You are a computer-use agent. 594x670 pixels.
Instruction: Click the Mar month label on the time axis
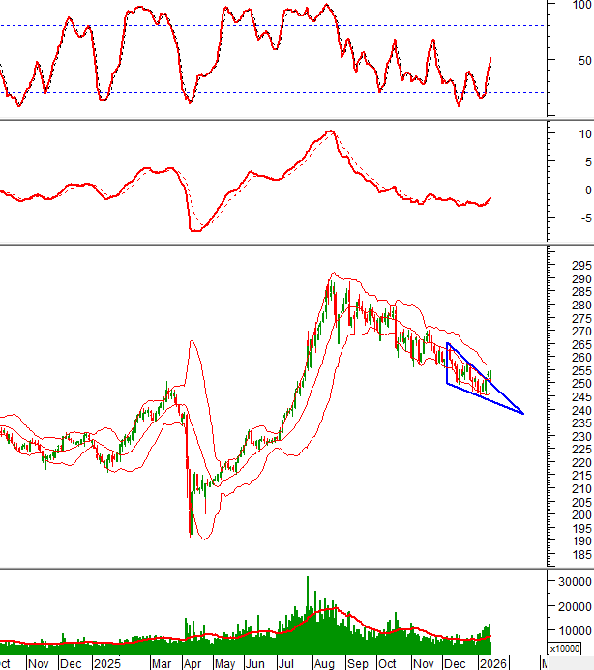(162, 664)
